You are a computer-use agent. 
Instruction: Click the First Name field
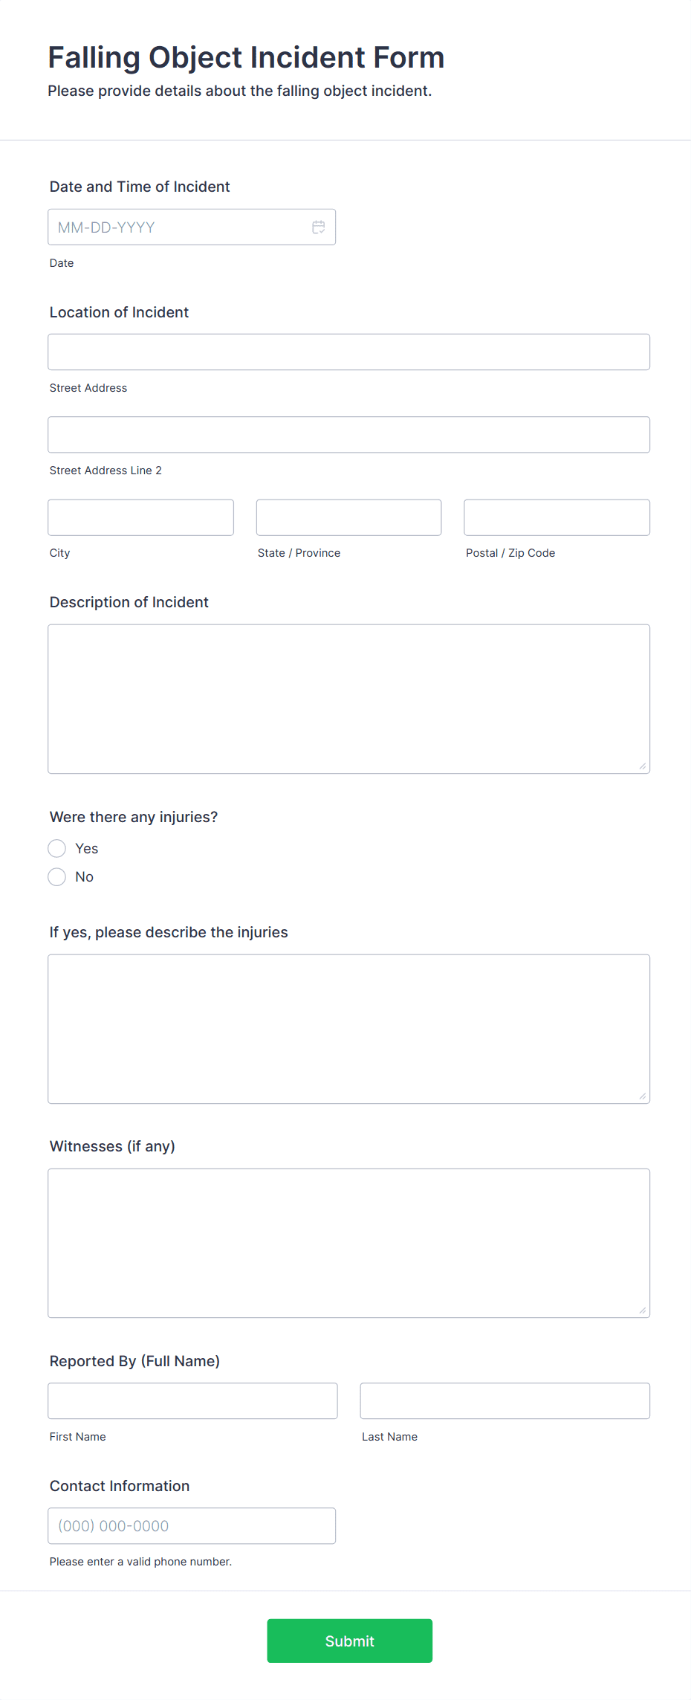pos(192,1400)
